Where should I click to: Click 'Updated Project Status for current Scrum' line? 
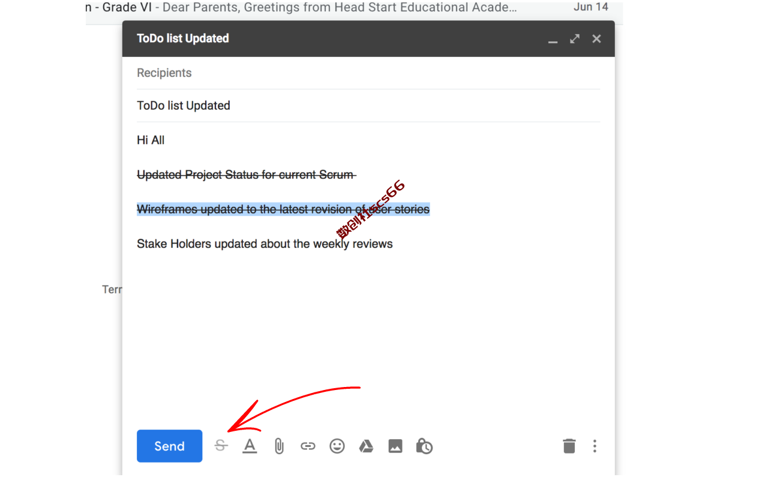pos(246,175)
